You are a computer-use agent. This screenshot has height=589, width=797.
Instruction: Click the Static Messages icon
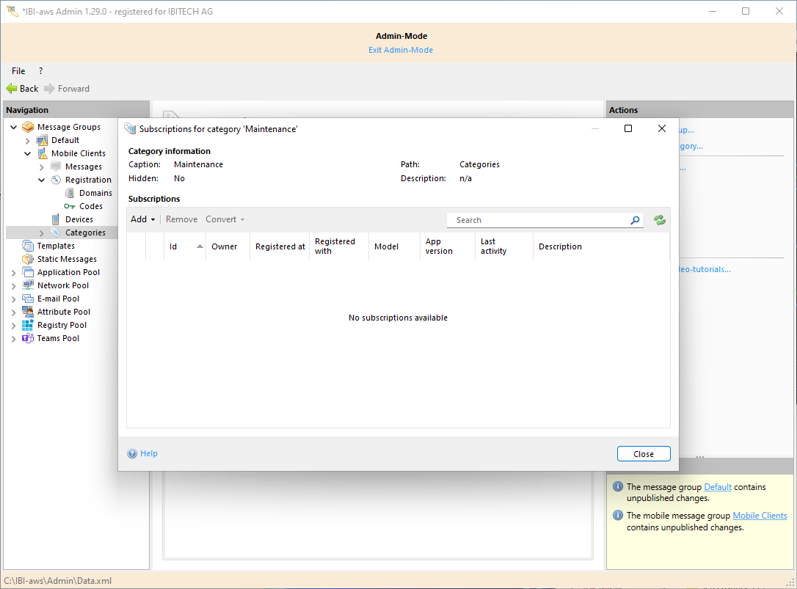[x=28, y=259]
